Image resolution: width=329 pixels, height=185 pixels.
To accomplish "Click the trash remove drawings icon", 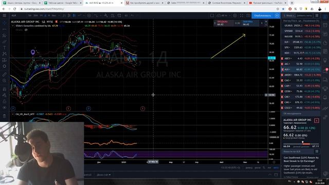I will pyautogui.click(x=4, y=116).
